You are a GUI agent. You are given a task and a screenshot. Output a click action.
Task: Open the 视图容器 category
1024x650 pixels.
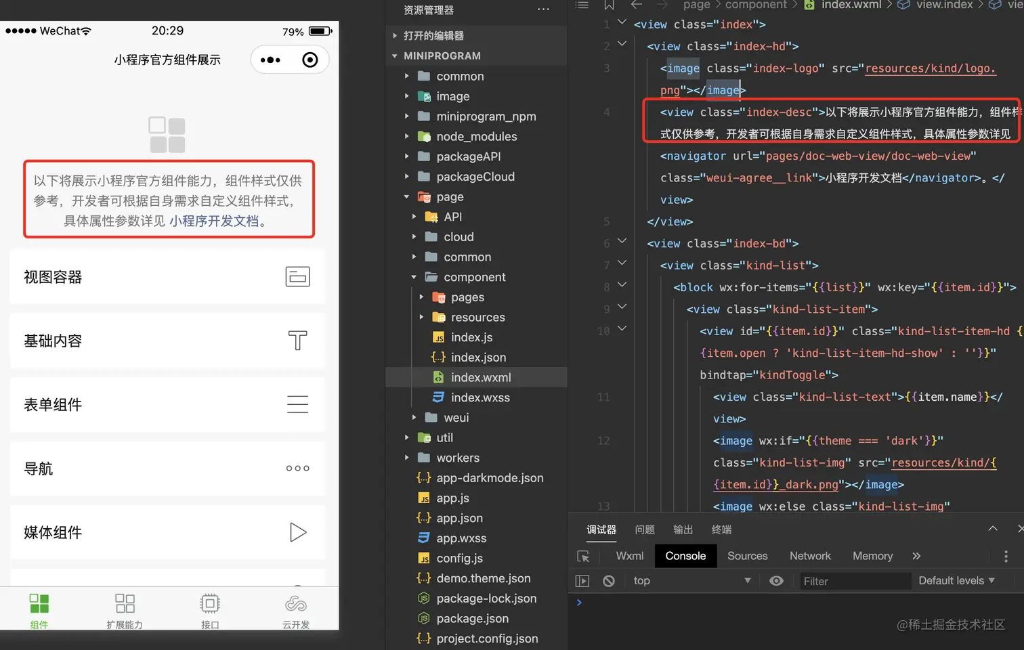pos(167,277)
